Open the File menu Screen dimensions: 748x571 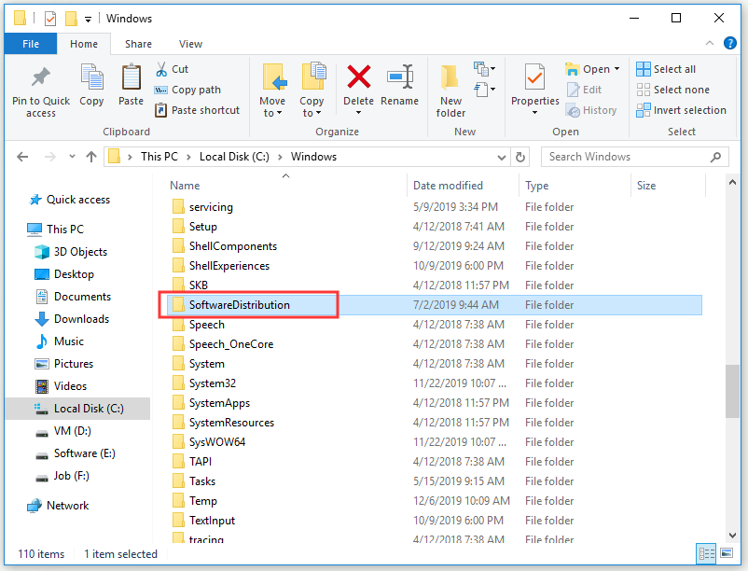[x=30, y=43]
